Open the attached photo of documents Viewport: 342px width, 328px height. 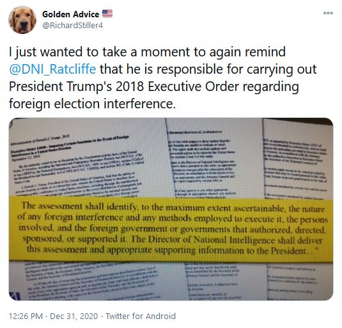click(x=171, y=209)
